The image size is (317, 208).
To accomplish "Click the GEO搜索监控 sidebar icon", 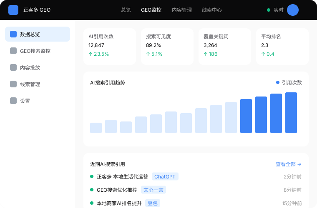I will coord(13,51).
